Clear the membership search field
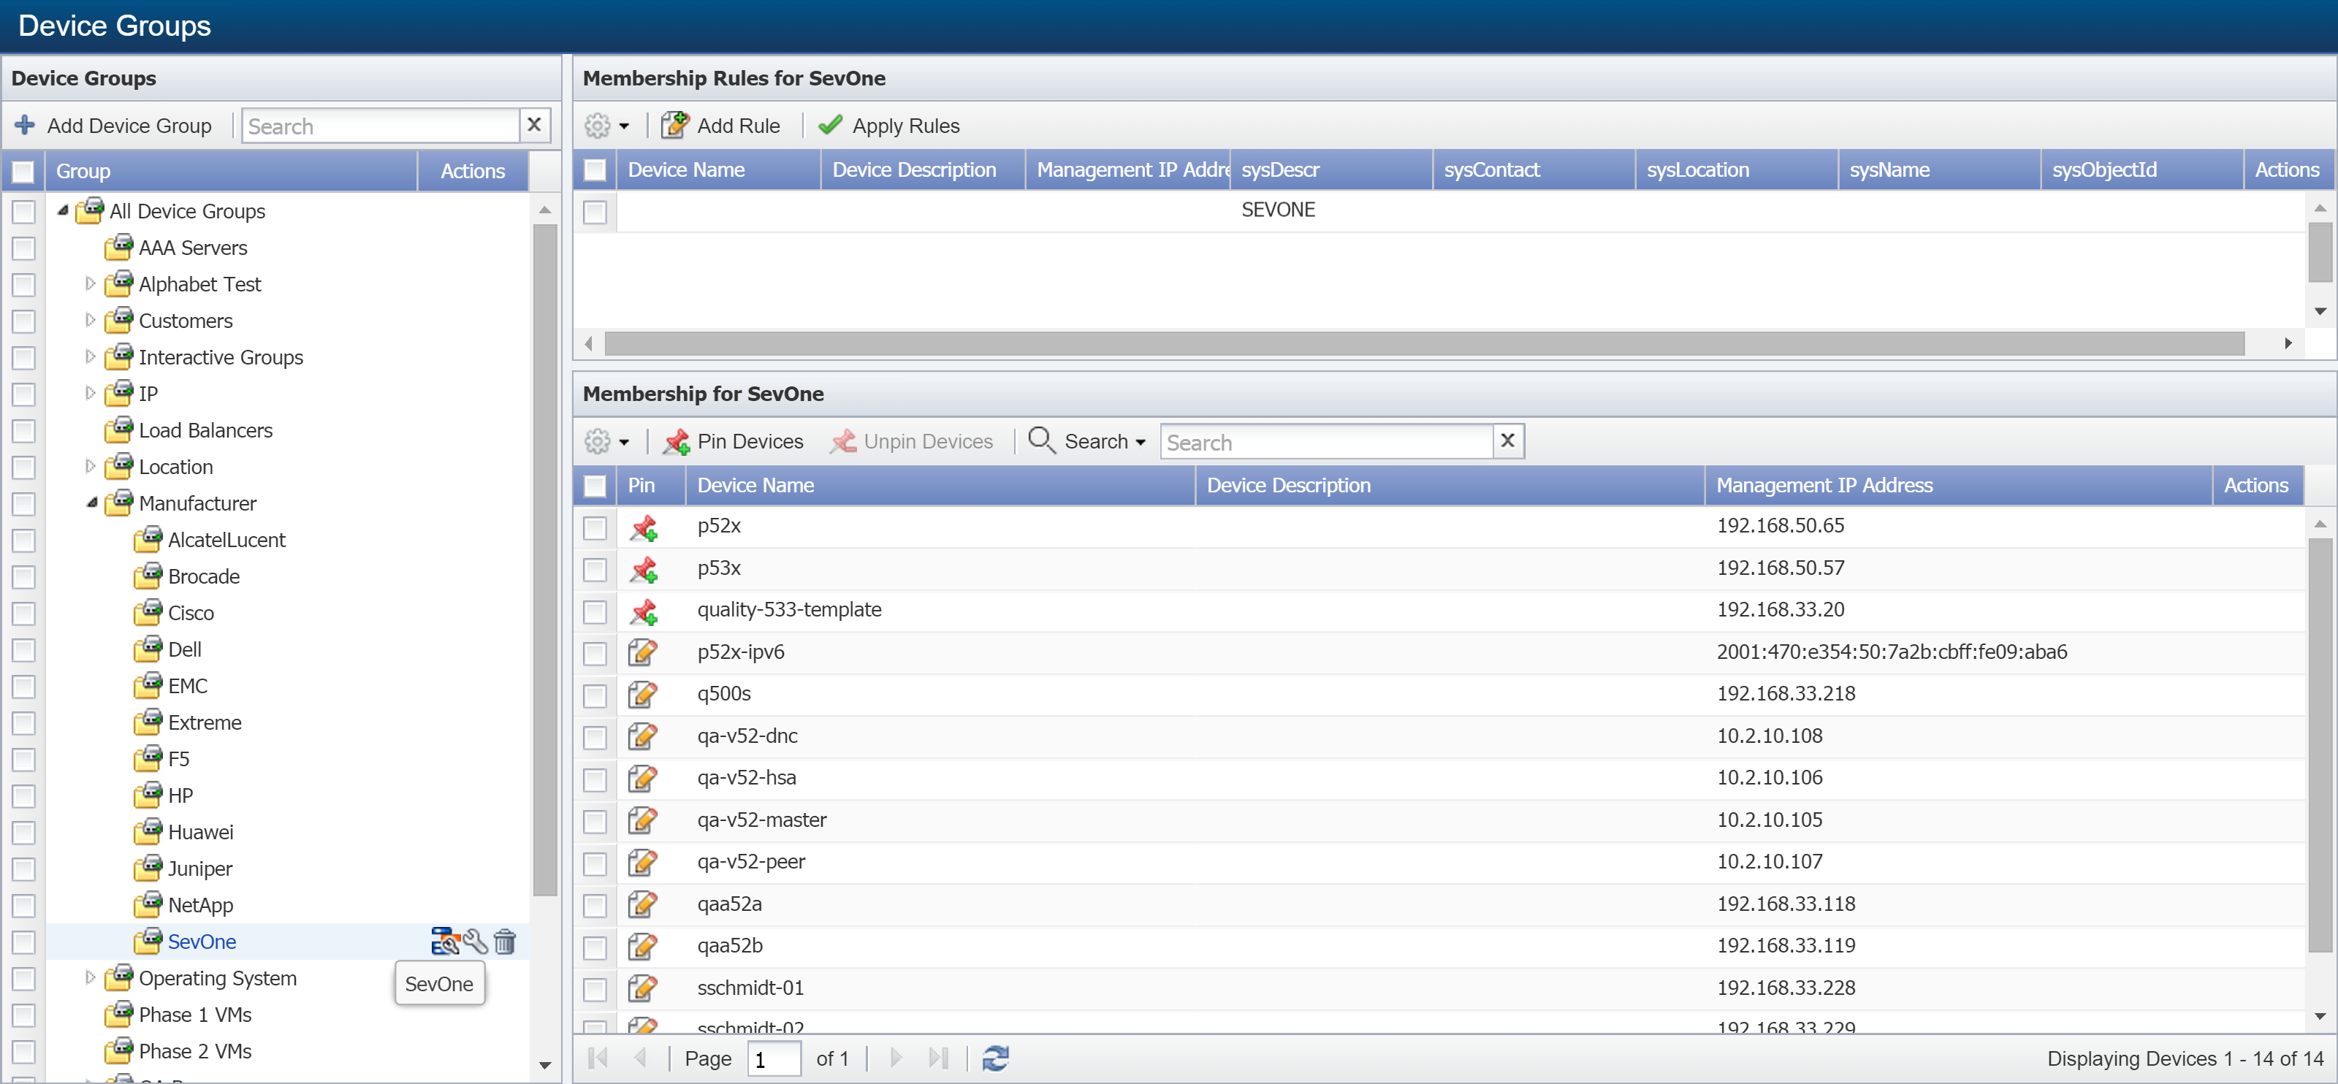 click(x=1507, y=441)
